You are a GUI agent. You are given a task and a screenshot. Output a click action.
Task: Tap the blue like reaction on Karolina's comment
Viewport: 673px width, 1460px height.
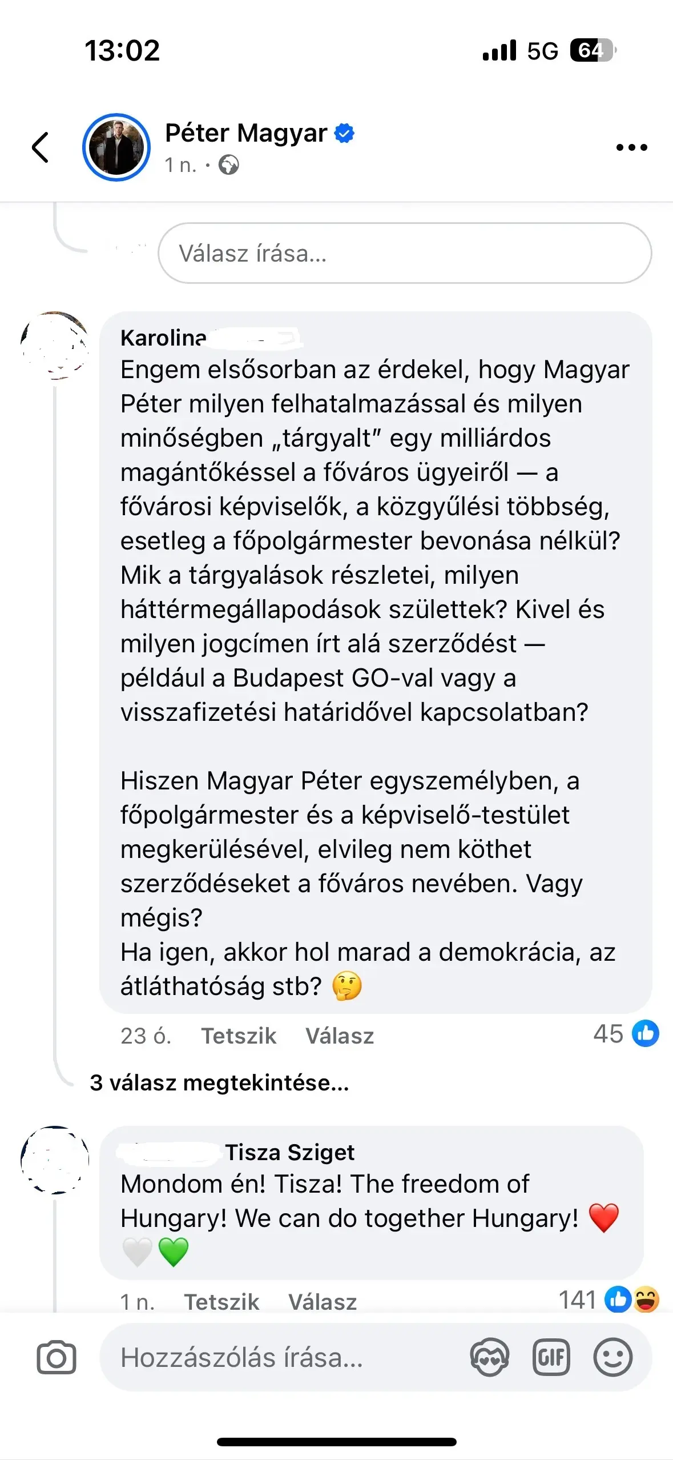click(x=645, y=1034)
